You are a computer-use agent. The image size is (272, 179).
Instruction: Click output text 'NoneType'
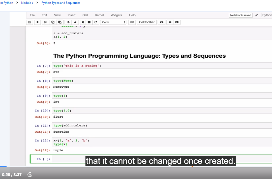click(x=61, y=87)
